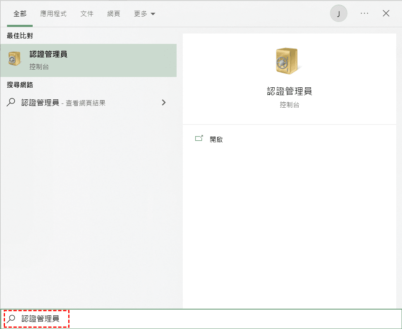402x329 pixels.
Task: Click the magnifier icon in the bottom search box
Action: 12,319
